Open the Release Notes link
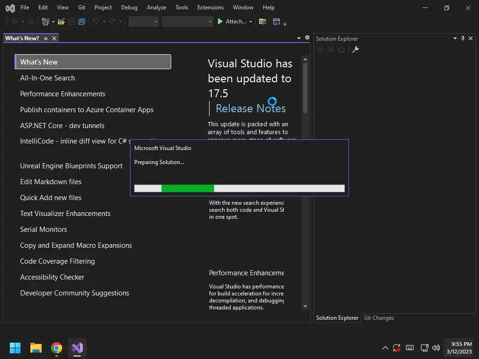Screen dimensions: 479x359 point(251,108)
